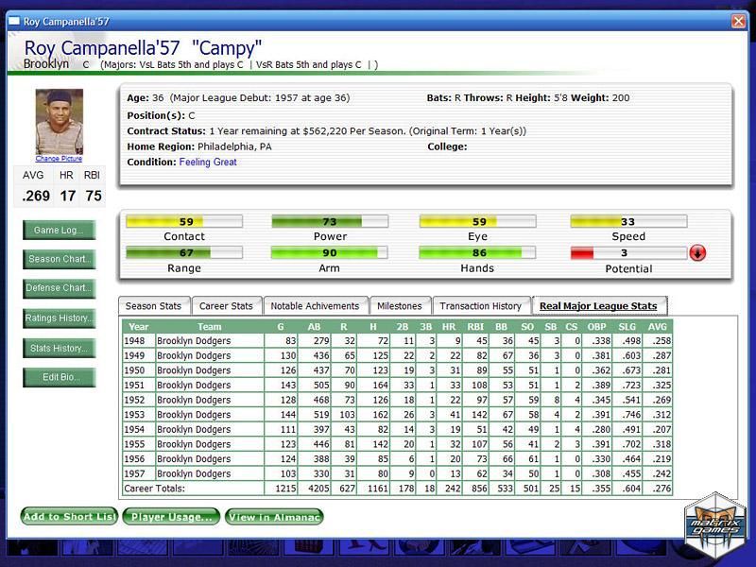View Ratings History
Viewport: 756px width, 567px height.
coord(59,318)
